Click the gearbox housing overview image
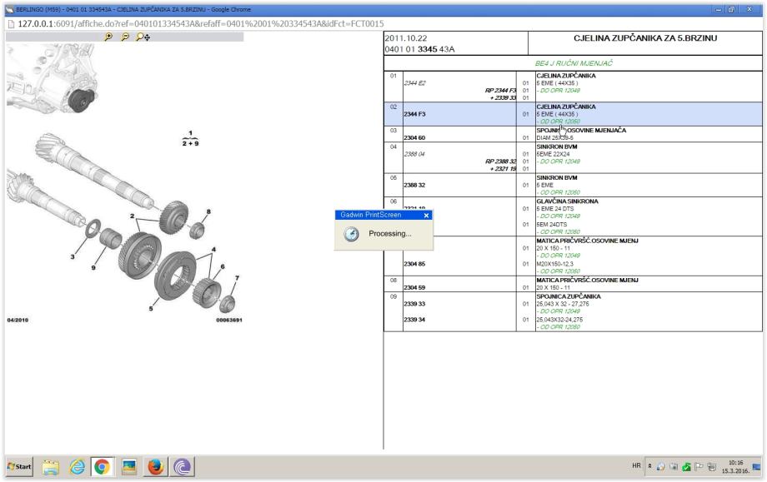The width and height of the screenshot is (767, 482). (x=52, y=78)
